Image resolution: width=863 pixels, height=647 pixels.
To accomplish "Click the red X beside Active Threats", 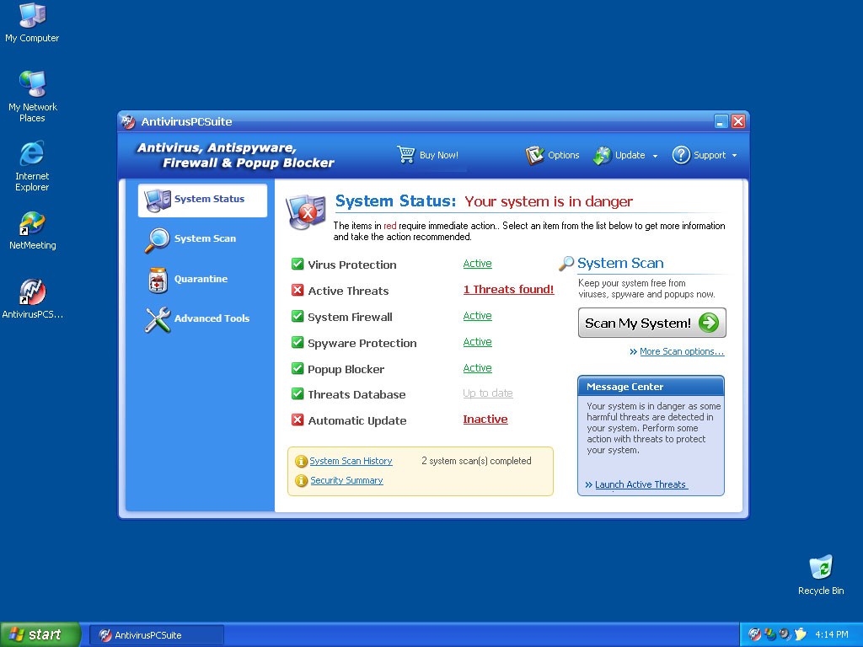I will 297,291.
